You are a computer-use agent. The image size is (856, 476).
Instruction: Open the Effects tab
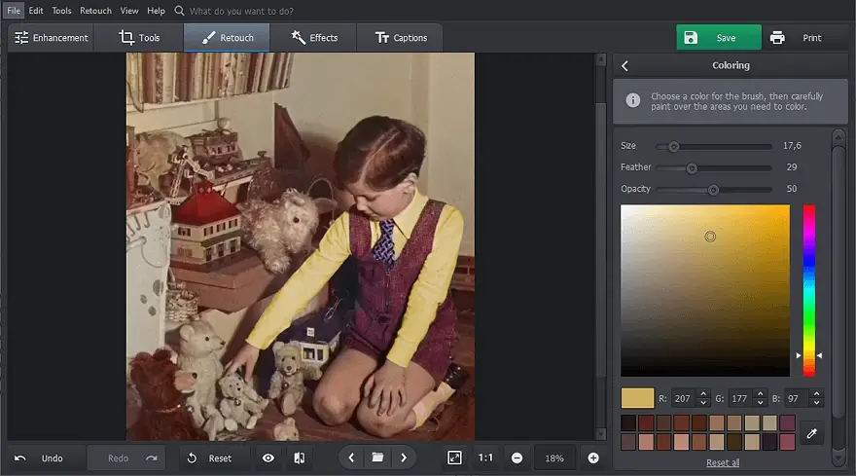314,38
